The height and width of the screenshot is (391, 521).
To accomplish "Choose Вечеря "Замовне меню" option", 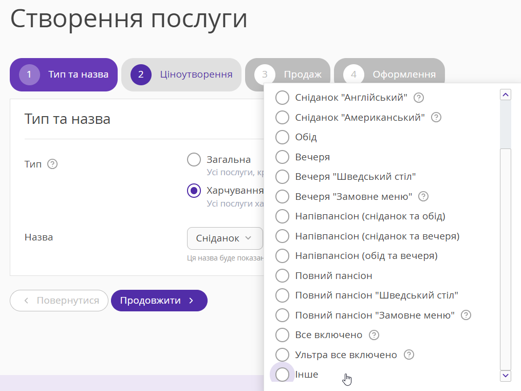I will (282, 196).
